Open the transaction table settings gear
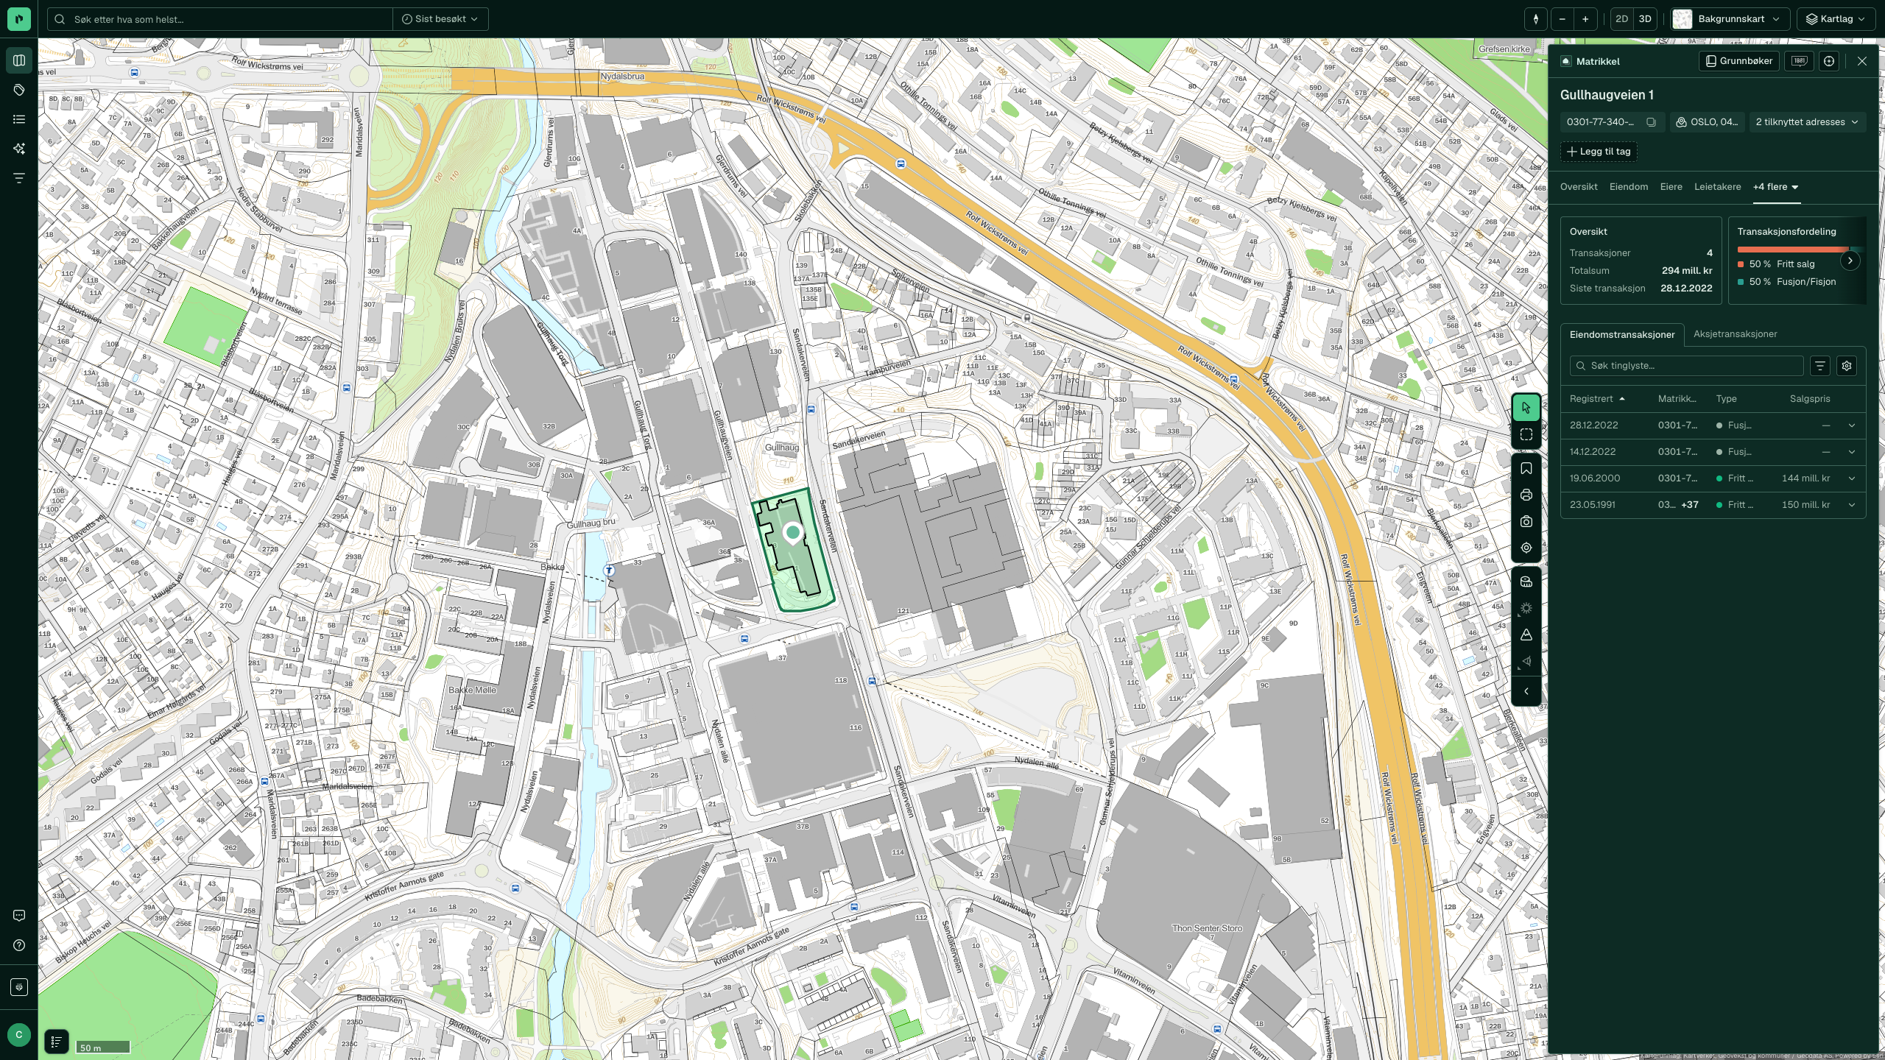 click(1847, 366)
